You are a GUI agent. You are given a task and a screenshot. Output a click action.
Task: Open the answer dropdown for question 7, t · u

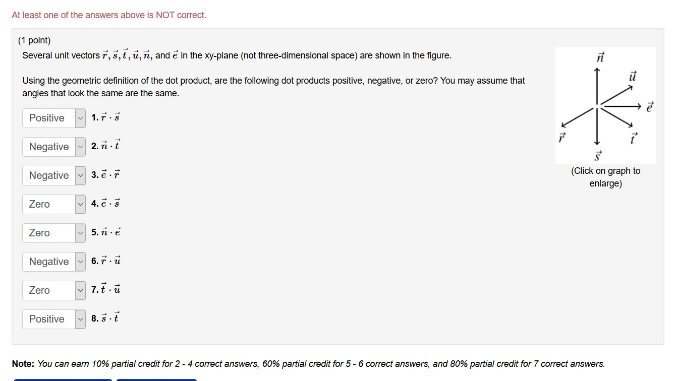[x=53, y=290]
